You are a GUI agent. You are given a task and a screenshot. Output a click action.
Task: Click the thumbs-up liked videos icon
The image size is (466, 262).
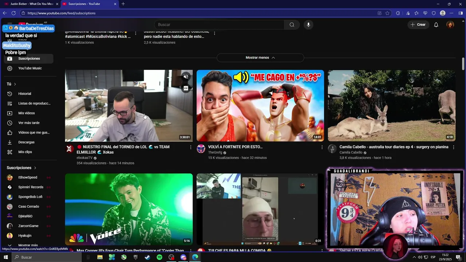pos(10,132)
